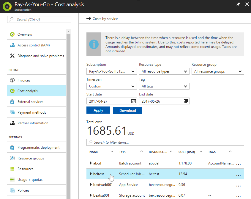
Task: Open the Resource type dropdown
Action: click(164, 71)
